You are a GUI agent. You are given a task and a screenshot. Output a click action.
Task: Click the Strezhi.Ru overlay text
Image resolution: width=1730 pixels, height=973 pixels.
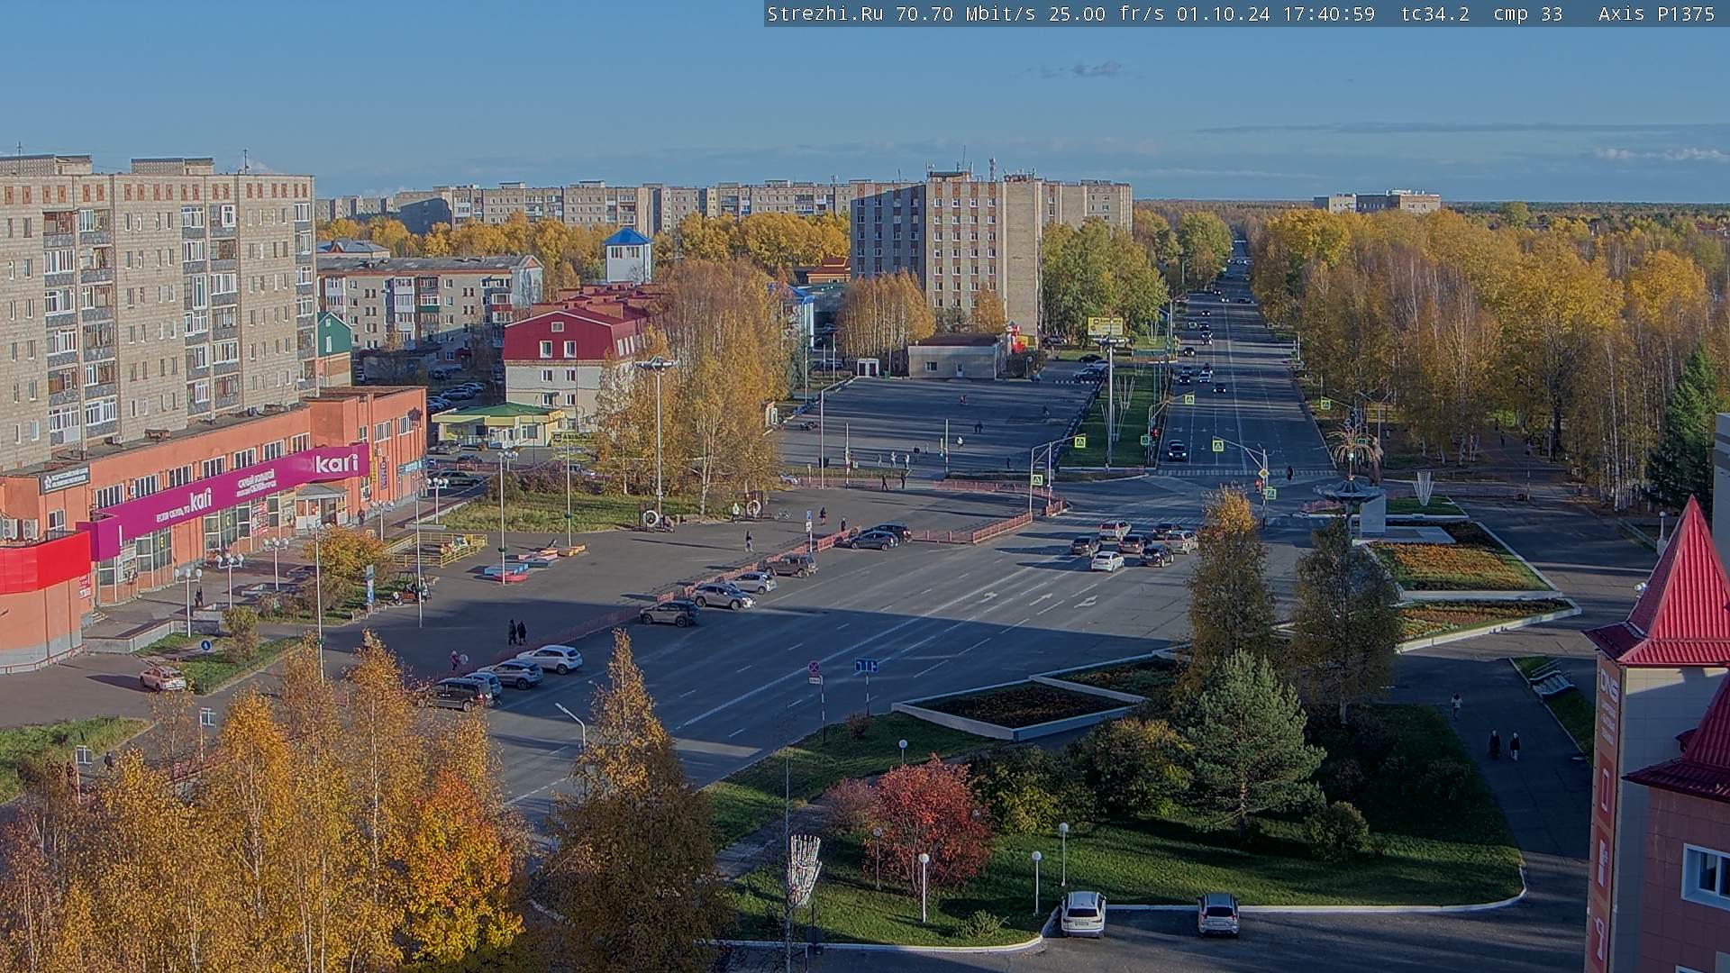pos(824,14)
